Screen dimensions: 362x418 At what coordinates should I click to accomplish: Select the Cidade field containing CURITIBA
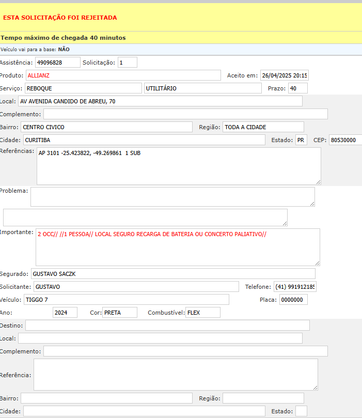pos(144,140)
